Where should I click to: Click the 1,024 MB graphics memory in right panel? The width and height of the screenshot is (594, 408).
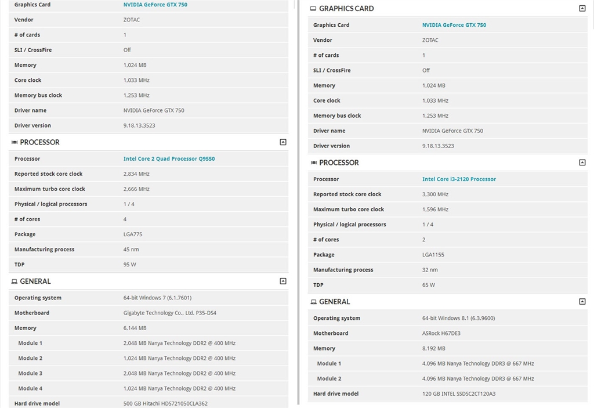(x=434, y=86)
